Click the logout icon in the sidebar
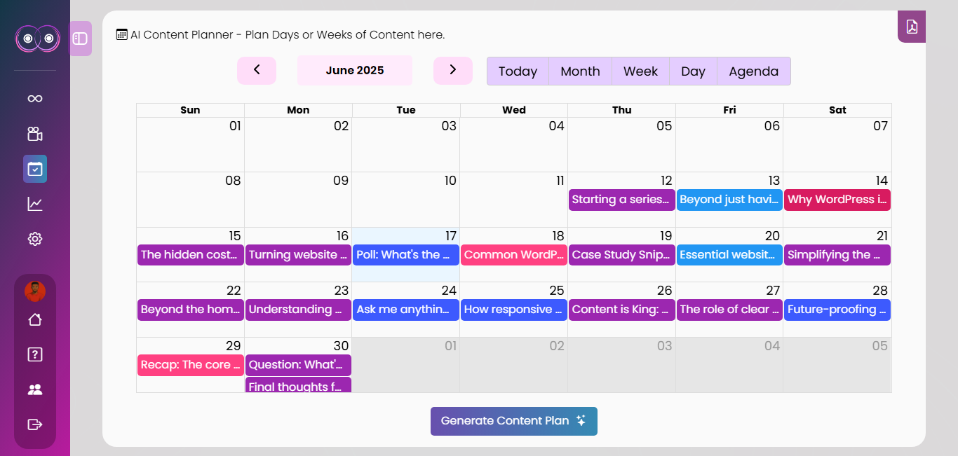958x456 pixels. tap(35, 424)
